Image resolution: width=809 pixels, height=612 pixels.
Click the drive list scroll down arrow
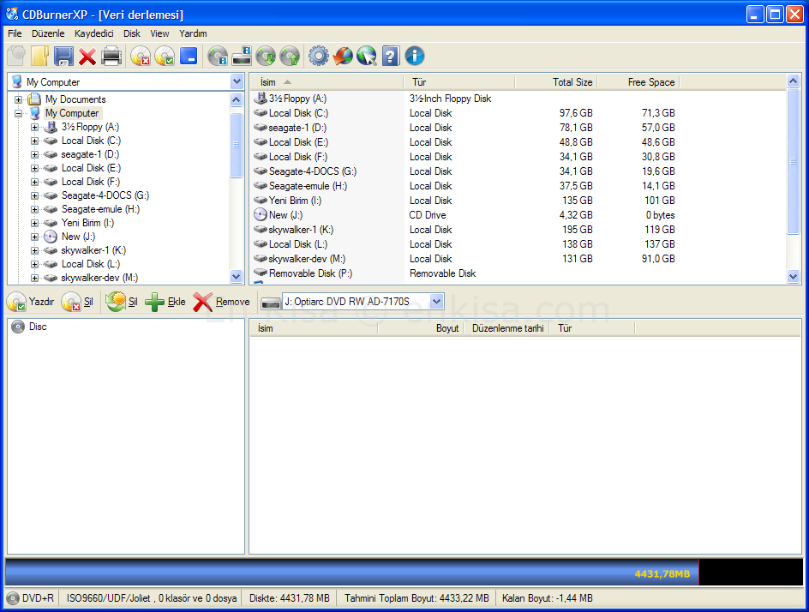coord(794,277)
